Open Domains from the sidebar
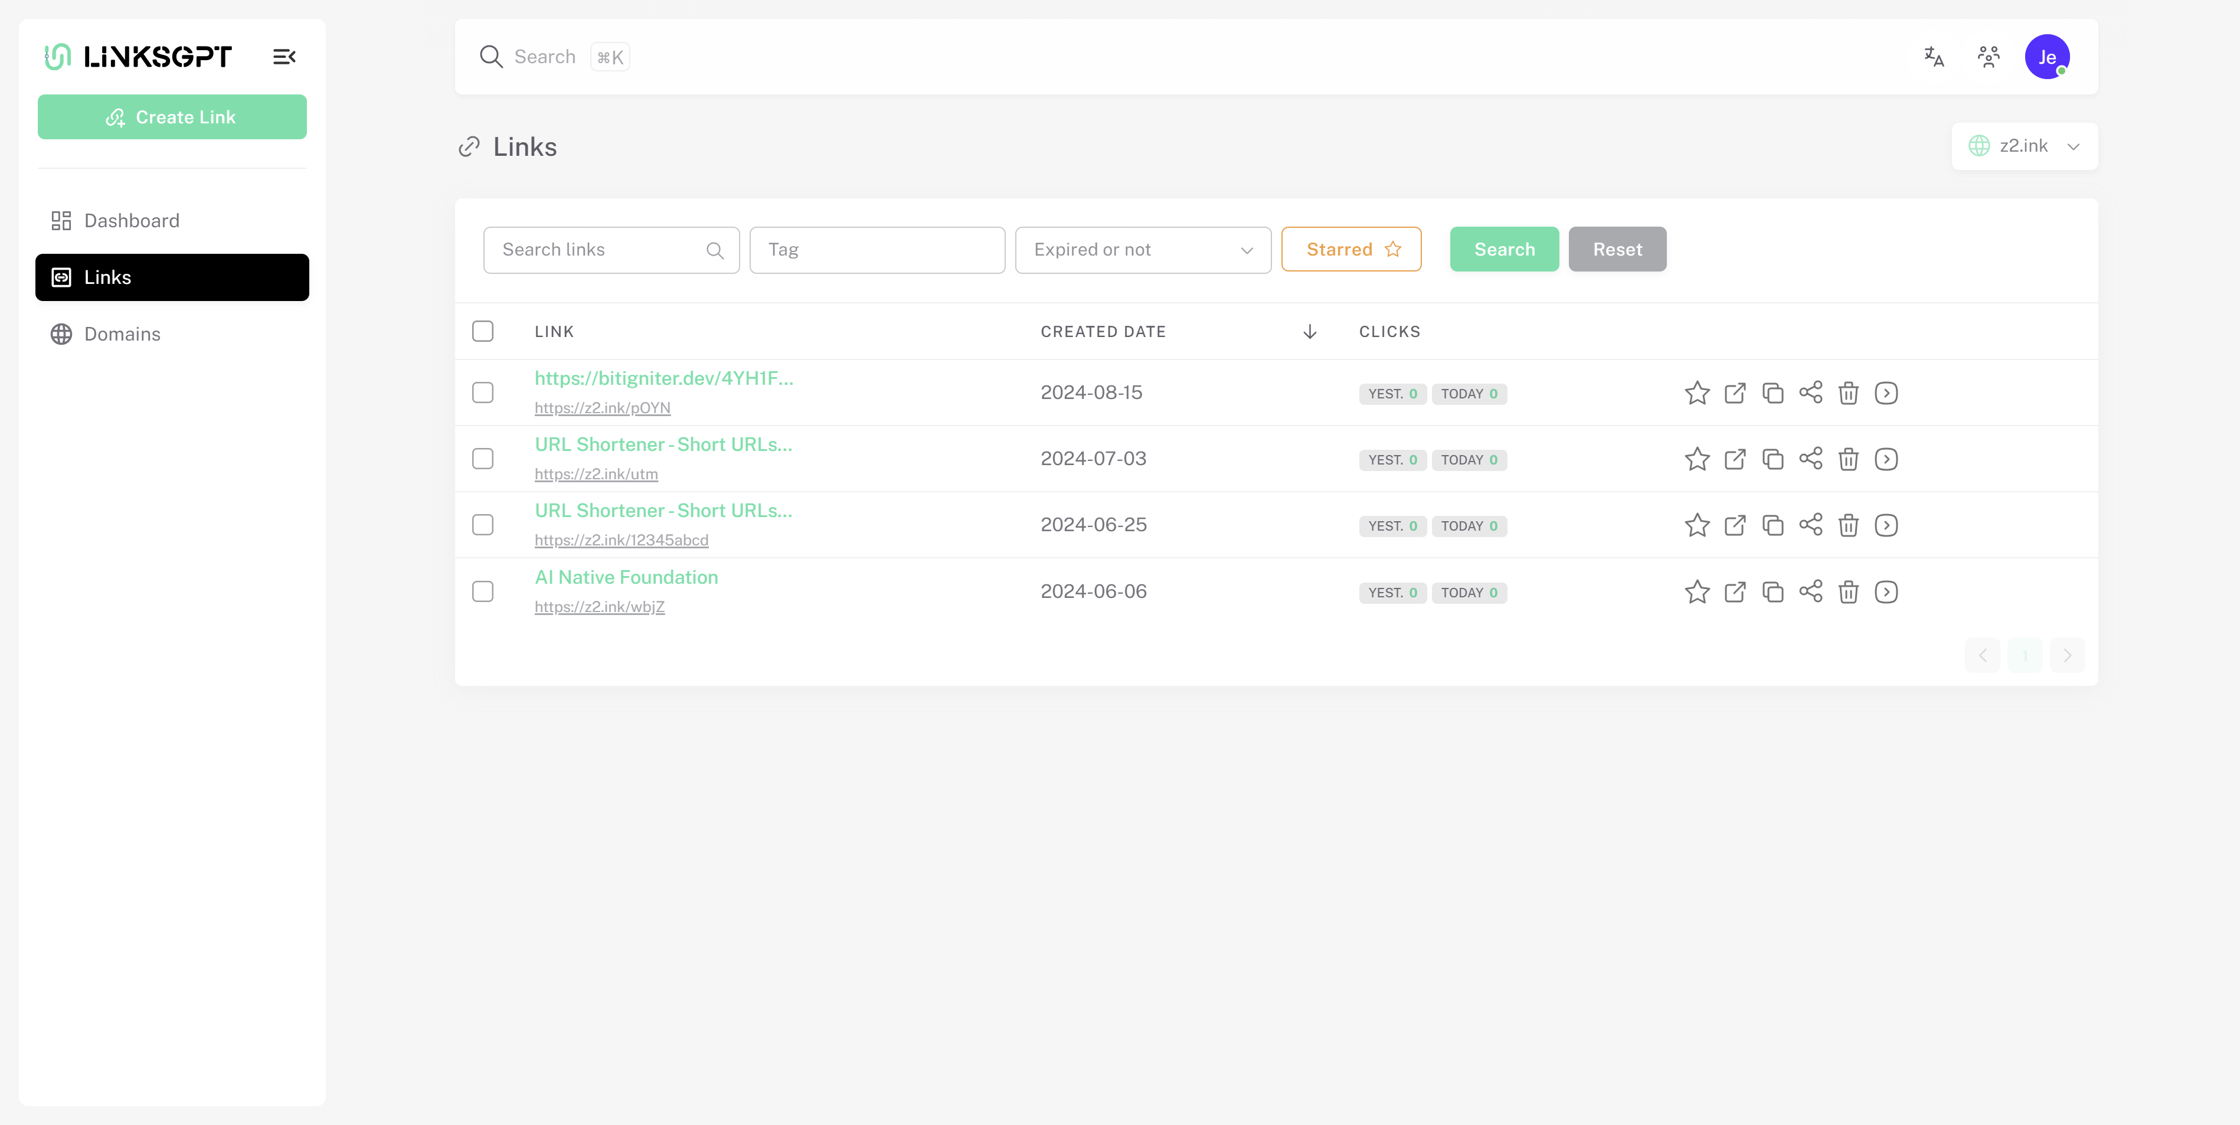This screenshot has width=2240, height=1125. (x=122, y=334)
